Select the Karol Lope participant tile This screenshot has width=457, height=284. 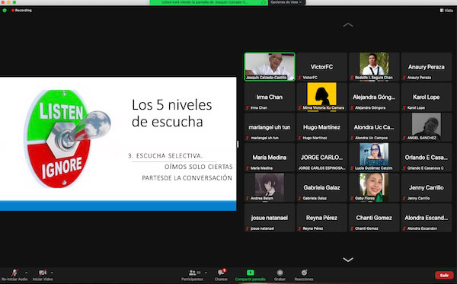tap(427, 97)
